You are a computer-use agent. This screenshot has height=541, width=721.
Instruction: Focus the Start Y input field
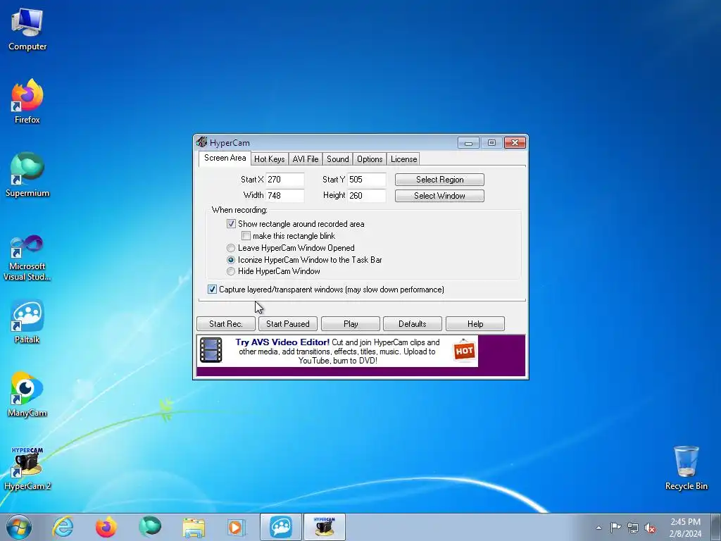coord(366,180)
